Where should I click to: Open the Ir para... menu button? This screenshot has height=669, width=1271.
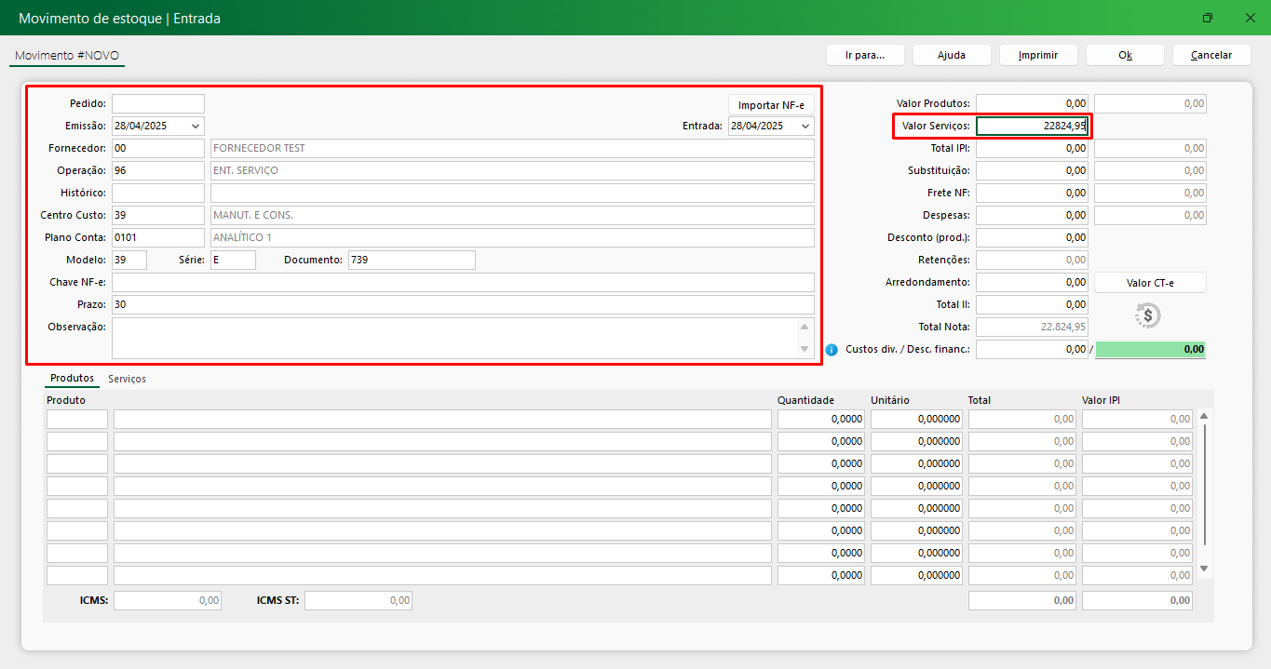tap(864, 55)
